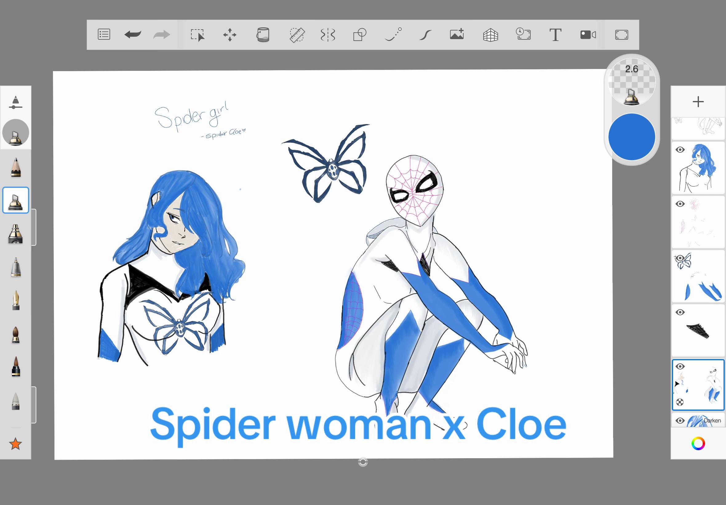Open the Text tool
Screen dimensions: 726x505
[x=555, y=35]
